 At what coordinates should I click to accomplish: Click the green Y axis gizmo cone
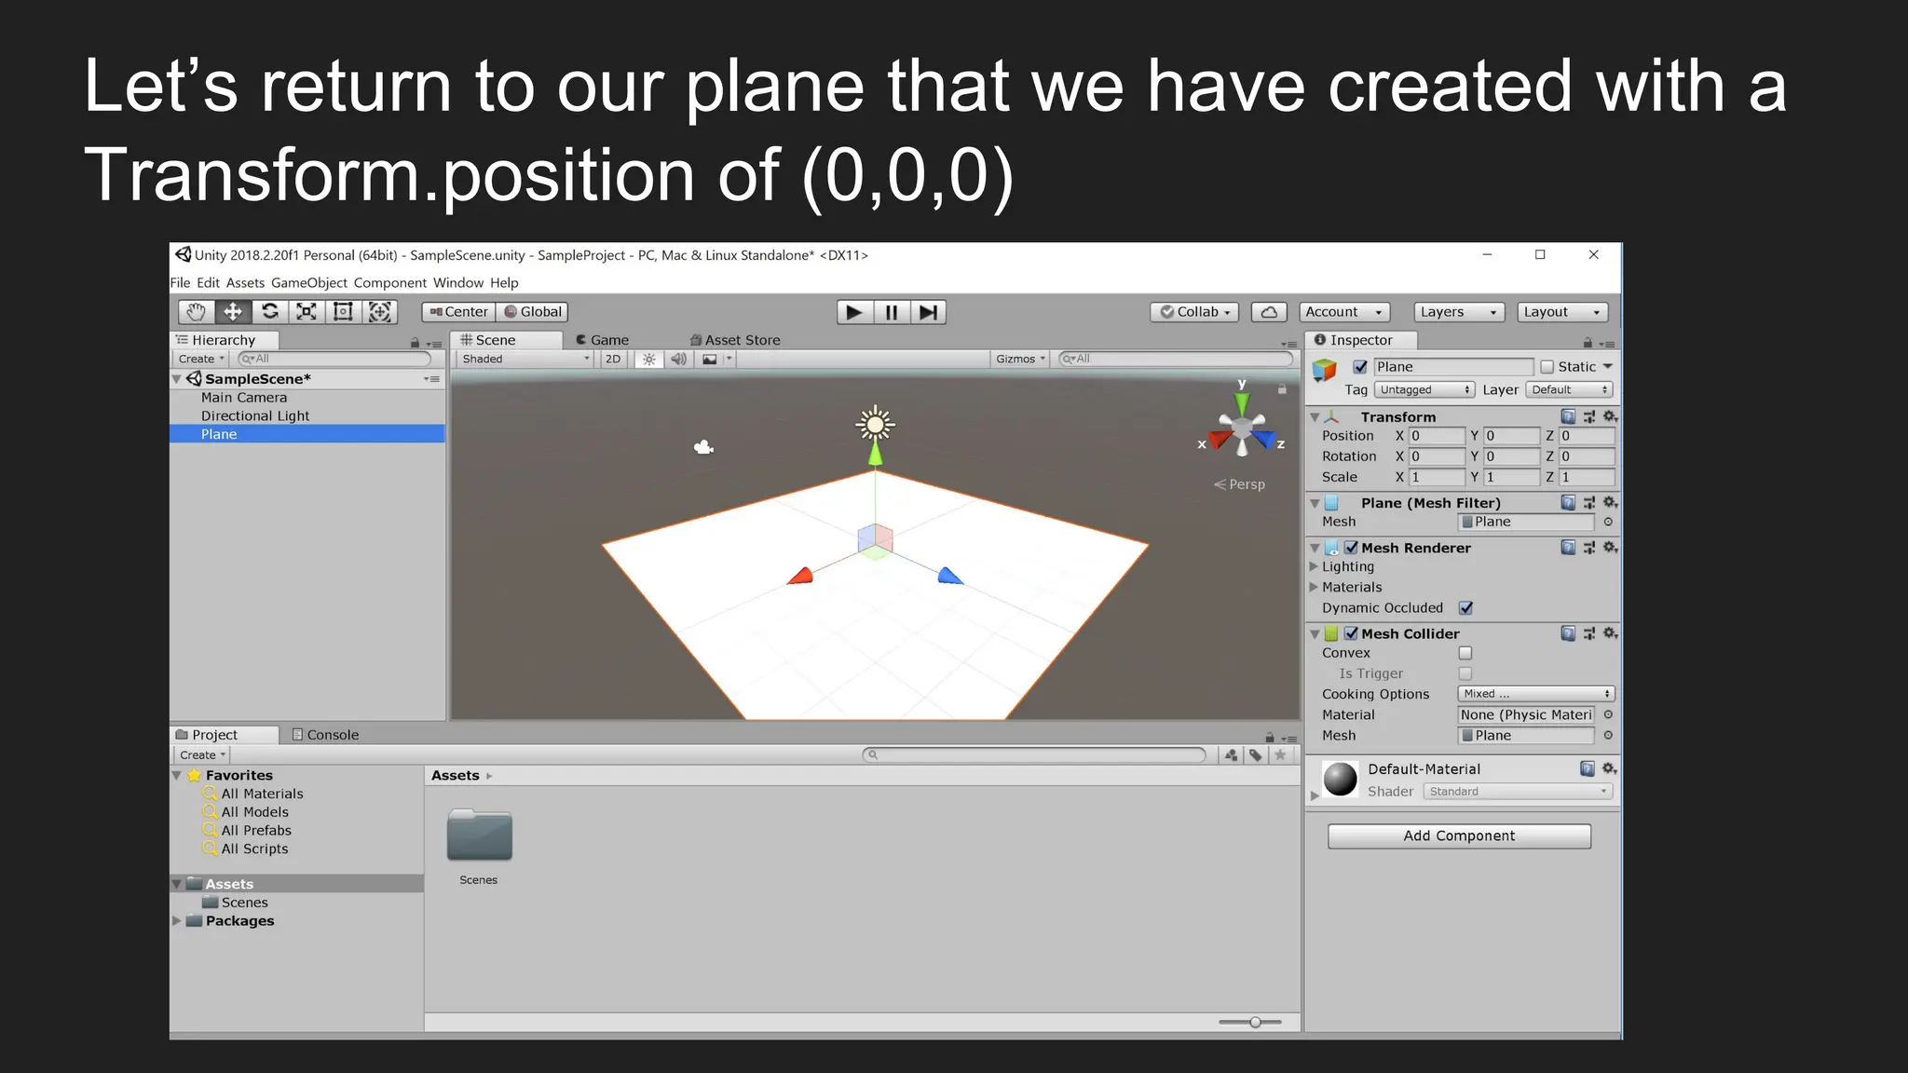pyautogui.click(x=1242, y=402)
